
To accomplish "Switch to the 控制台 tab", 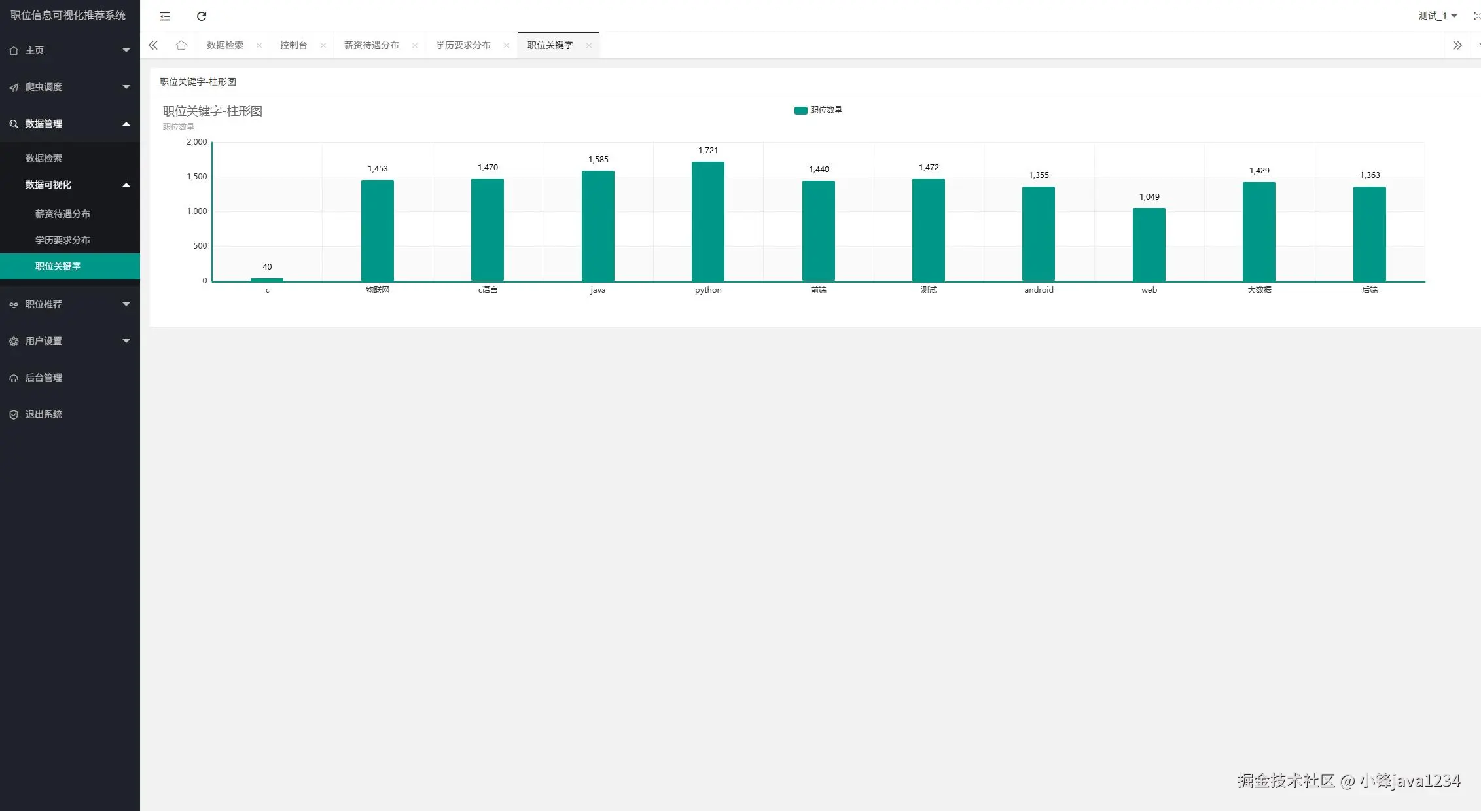I will click(293, 45).
